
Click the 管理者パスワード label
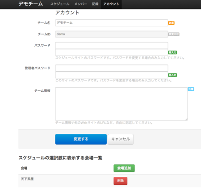[38, 68]
